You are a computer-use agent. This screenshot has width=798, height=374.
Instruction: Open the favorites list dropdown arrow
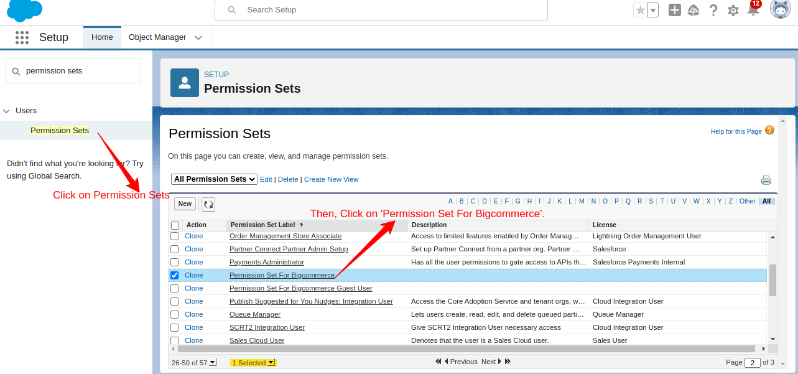(652, 10)
